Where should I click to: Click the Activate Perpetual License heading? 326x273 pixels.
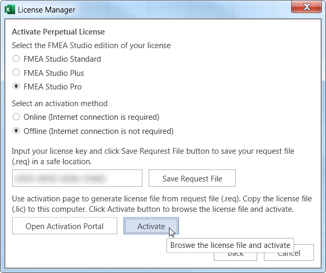[x=58, y=32]
